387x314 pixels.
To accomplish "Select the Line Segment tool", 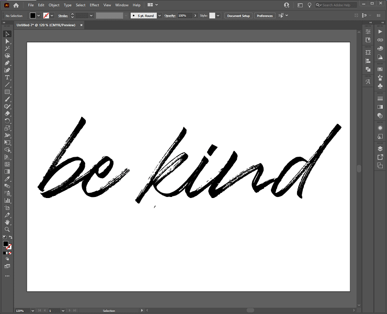I will (7, 85).
